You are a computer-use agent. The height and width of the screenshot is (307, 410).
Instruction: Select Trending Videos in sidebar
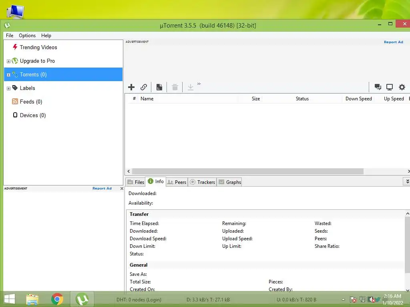[x=63, y=47]
